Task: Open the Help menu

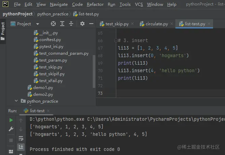Action: 172,4
